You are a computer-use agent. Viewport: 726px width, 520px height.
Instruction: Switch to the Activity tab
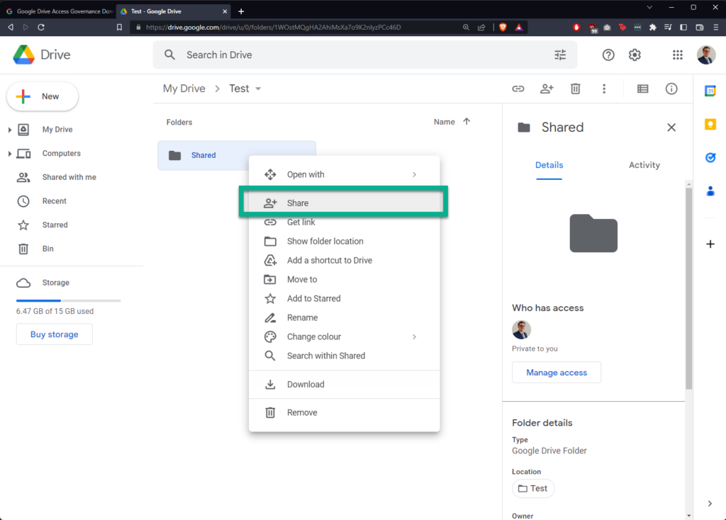(x=644, y=165)
